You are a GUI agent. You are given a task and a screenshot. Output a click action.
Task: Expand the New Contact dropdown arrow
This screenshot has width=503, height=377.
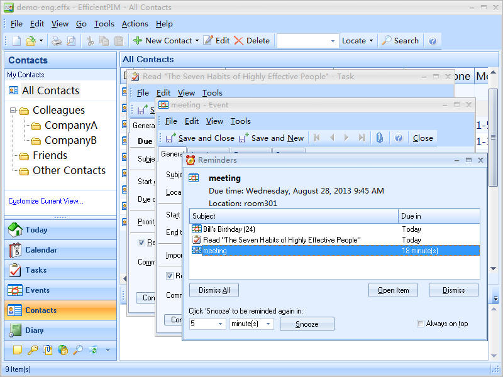197,41
